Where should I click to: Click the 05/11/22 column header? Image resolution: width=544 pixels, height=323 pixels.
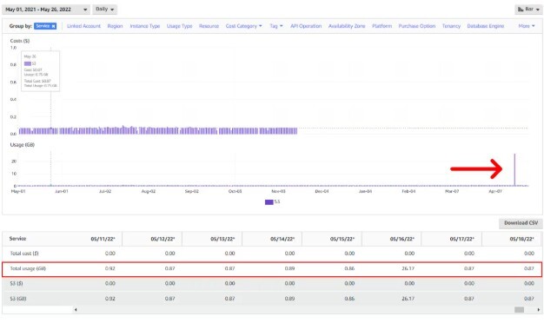[x=103, y=239]
